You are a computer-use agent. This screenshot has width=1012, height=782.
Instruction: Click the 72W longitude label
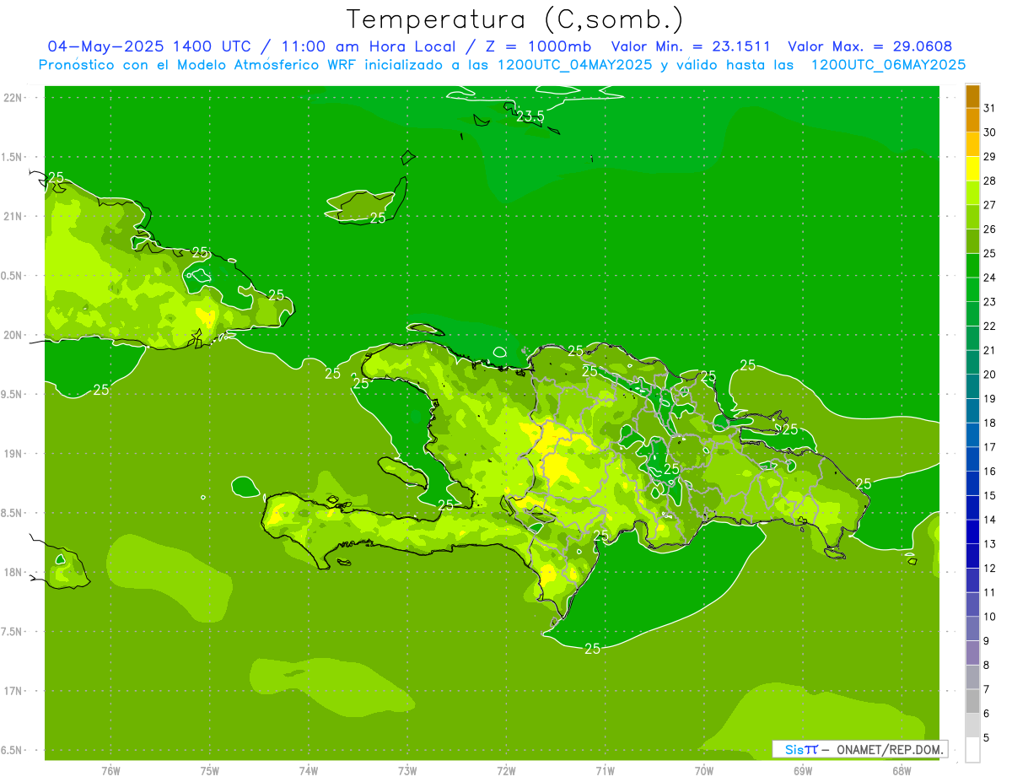[507, 771]
